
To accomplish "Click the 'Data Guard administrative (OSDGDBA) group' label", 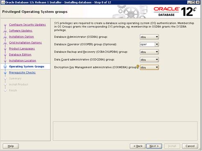I will 84,60.
